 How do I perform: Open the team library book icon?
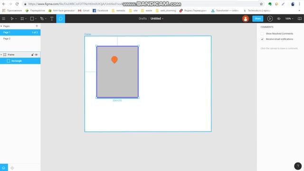pos(300,19)
